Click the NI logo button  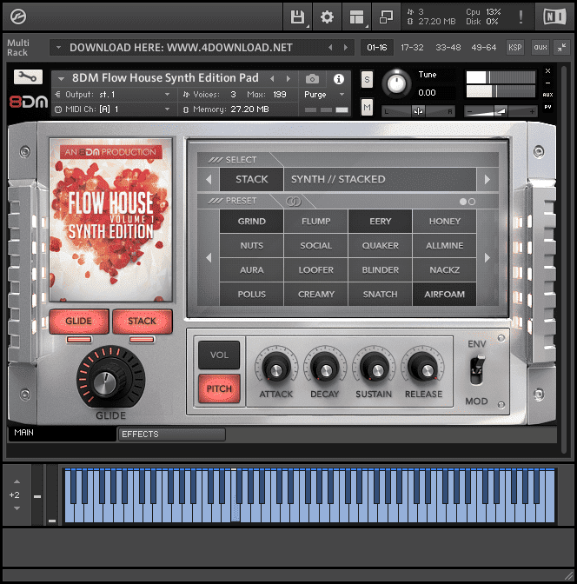[554, 17]
